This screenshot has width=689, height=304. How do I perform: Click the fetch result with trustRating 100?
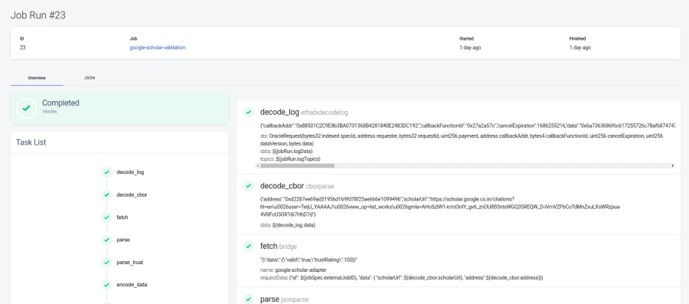click(x=309, y=260)
